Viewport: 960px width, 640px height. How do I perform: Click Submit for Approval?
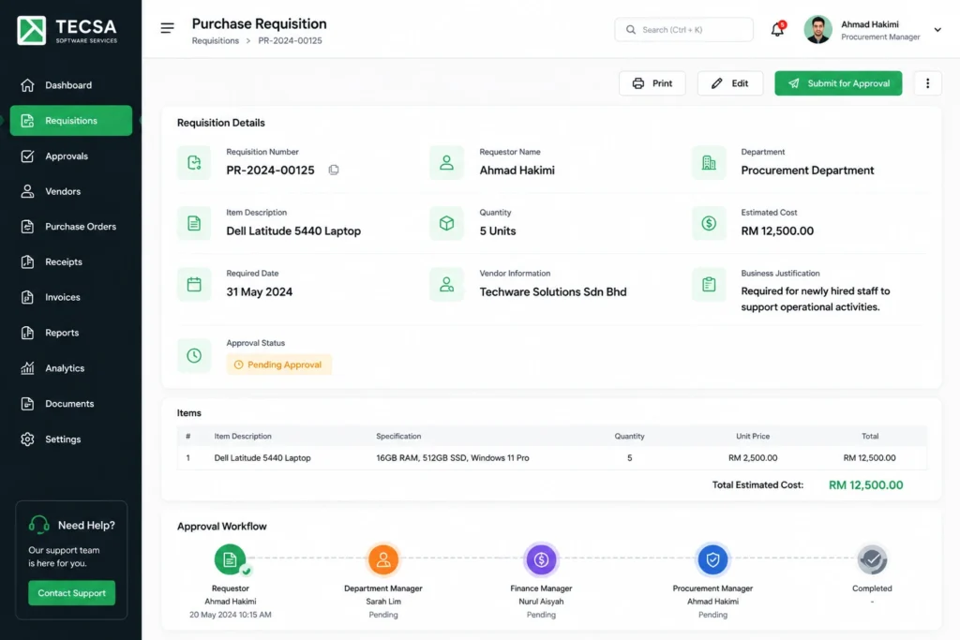click(x=838, y=83)
